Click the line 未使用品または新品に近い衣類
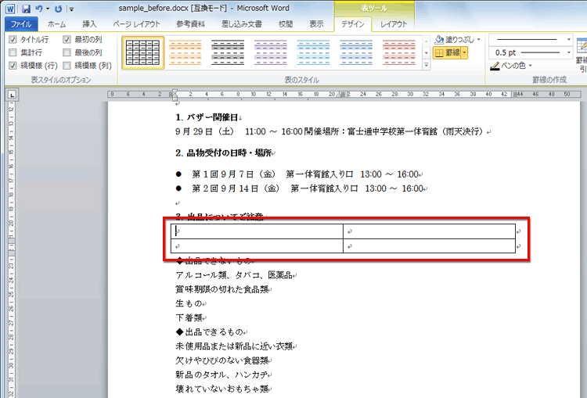The width and height of the screenshot is (587, 398). click(x=234, y=346)
